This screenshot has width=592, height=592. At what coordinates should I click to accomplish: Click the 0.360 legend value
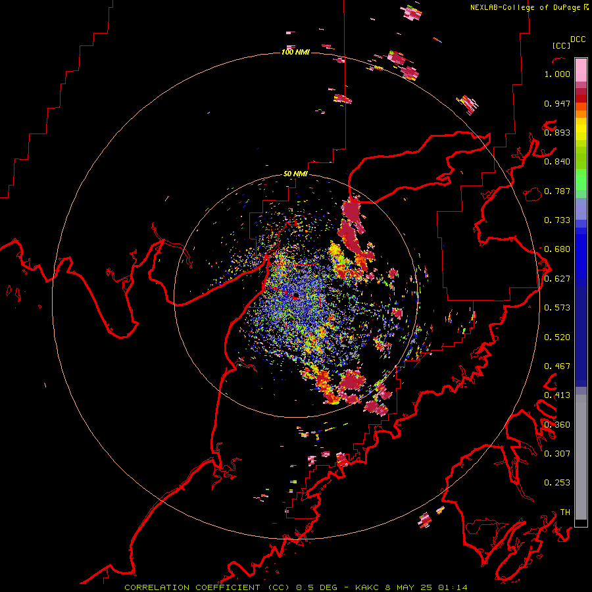pos(557,425)
